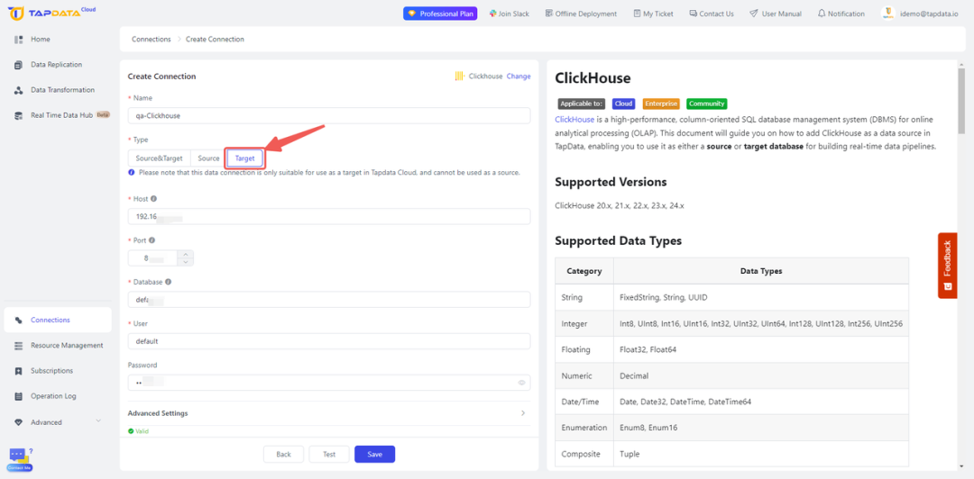This screenshot has width=974, height=479.
Task: Select the Source&Target type option
Action: click(159, 158)
